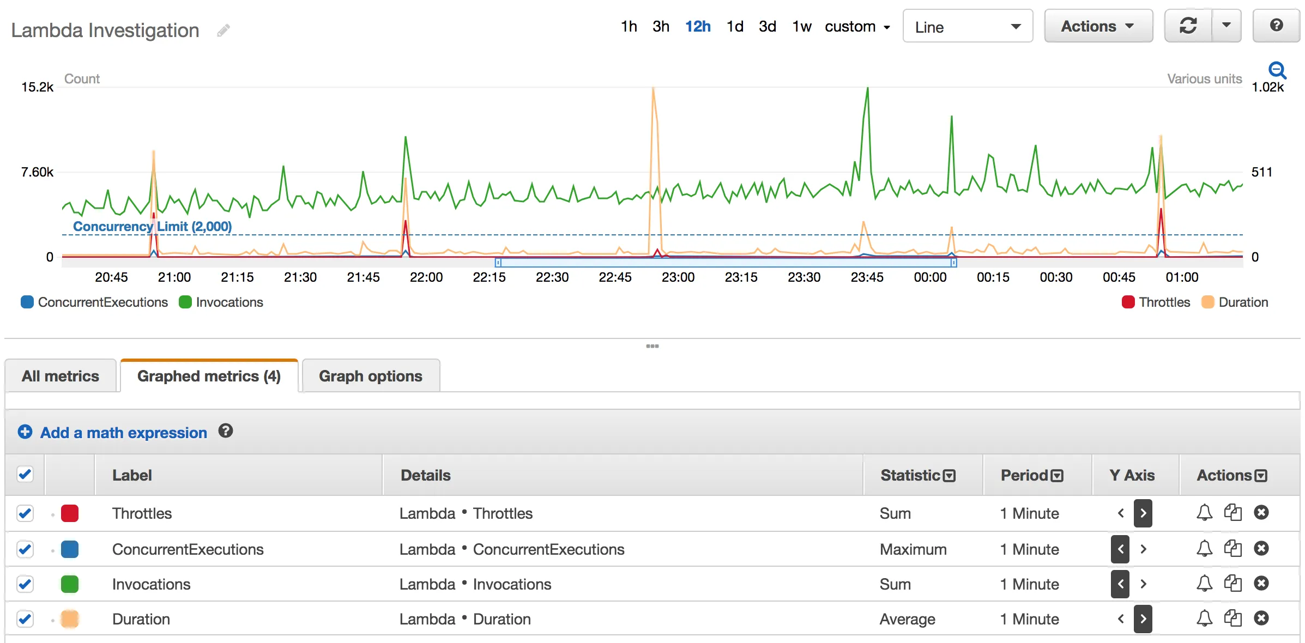Click the refresh graph icon
Viewport: 1305px width, 643px height.
pyautogui.click(x=1188, y=26)
